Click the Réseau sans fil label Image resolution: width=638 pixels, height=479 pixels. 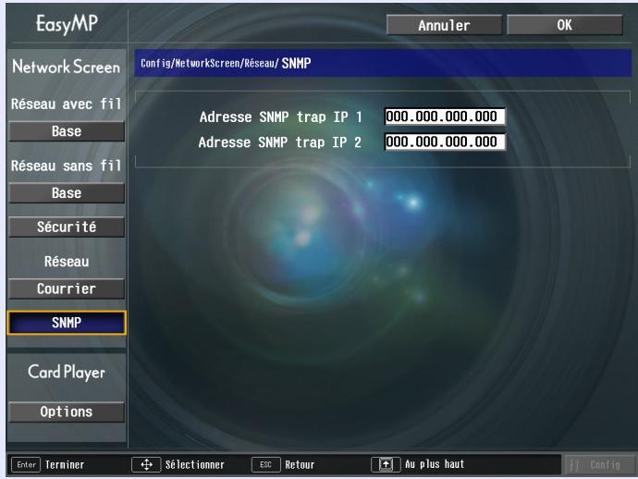(67, 166)
